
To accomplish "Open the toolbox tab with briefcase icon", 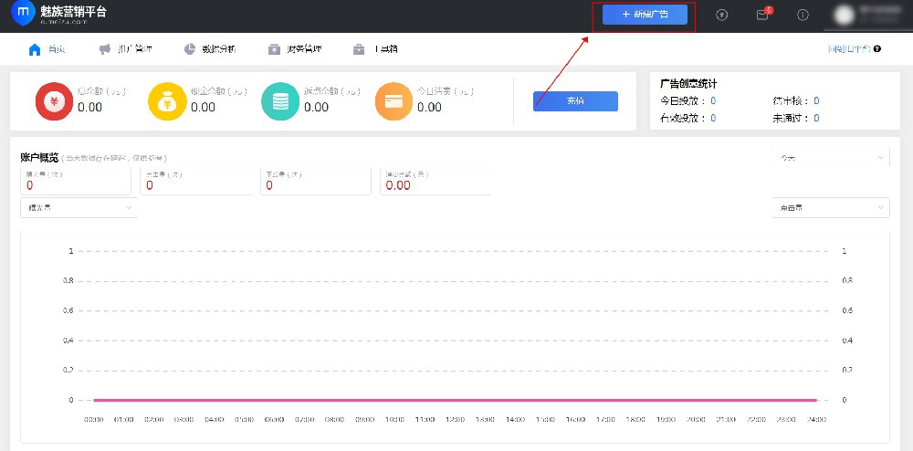I will tap(375, 49).
